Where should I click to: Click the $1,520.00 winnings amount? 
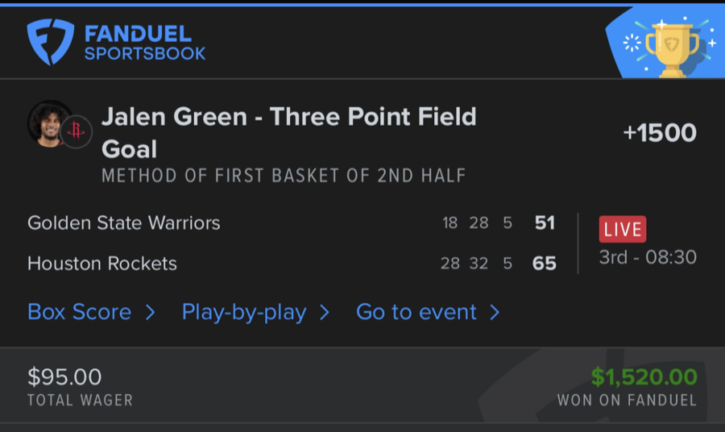point(644,376)
